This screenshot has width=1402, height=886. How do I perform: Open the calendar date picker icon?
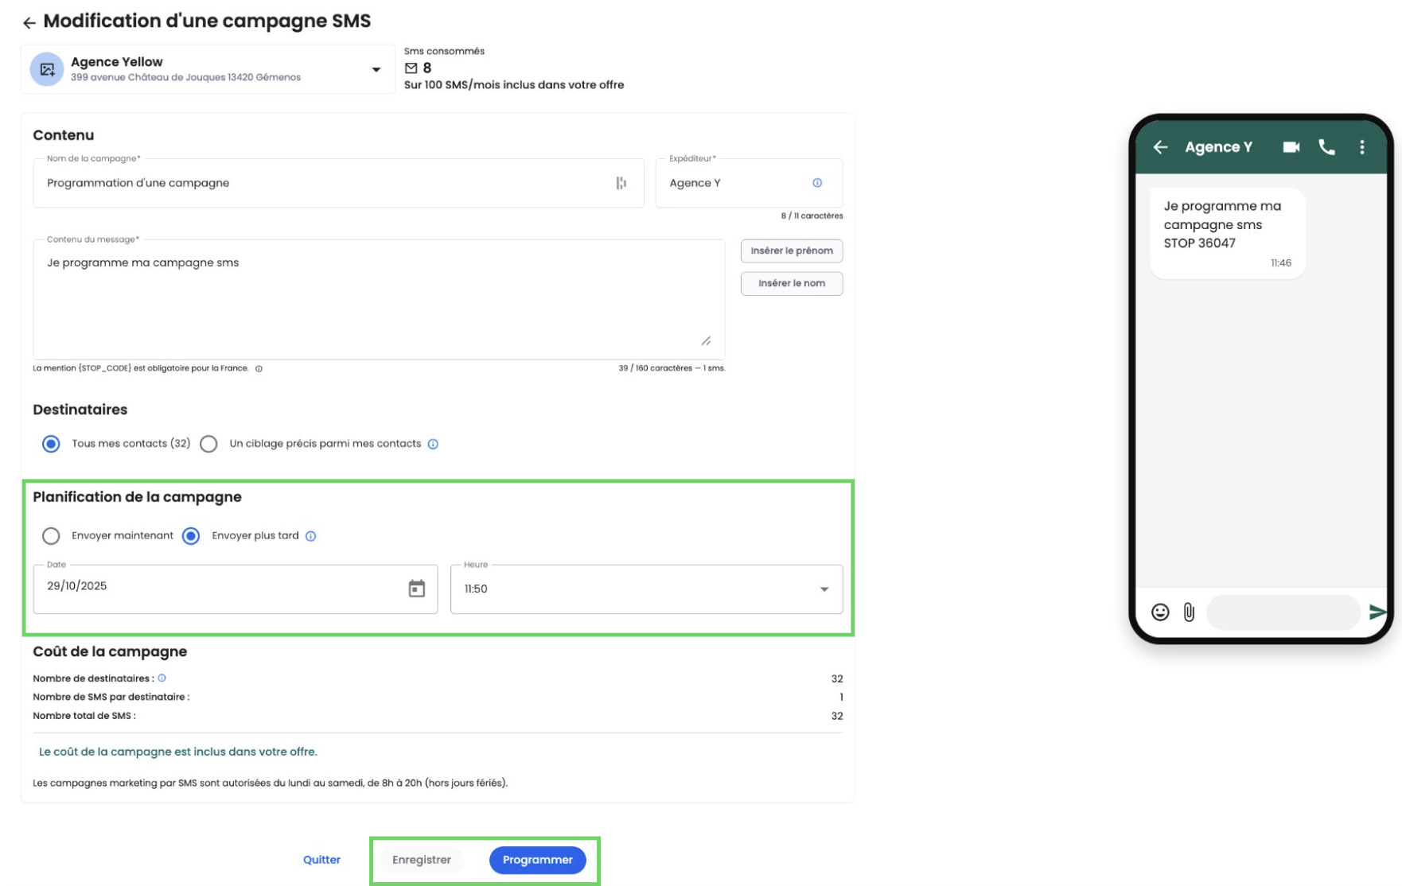coord(416,589)
